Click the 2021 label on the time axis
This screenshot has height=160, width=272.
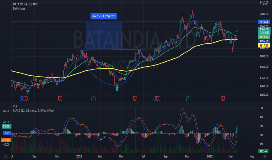click(x=79, y=157)
